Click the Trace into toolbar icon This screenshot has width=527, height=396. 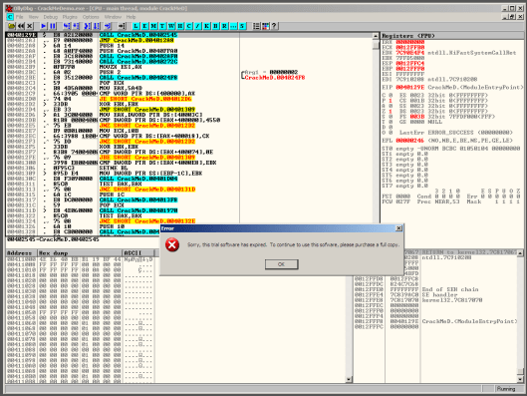click(87, 26)
